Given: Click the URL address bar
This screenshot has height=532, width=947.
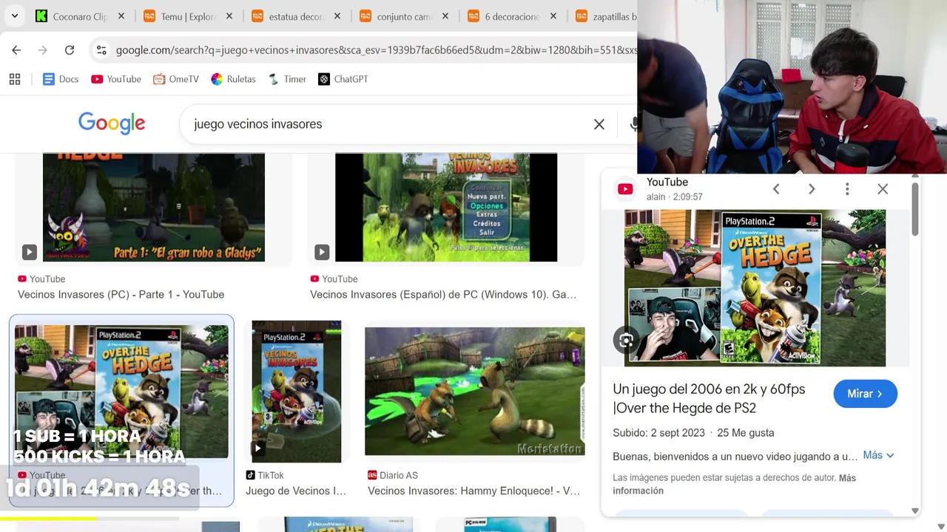Looking at the screenshot, I should [376, 50].
